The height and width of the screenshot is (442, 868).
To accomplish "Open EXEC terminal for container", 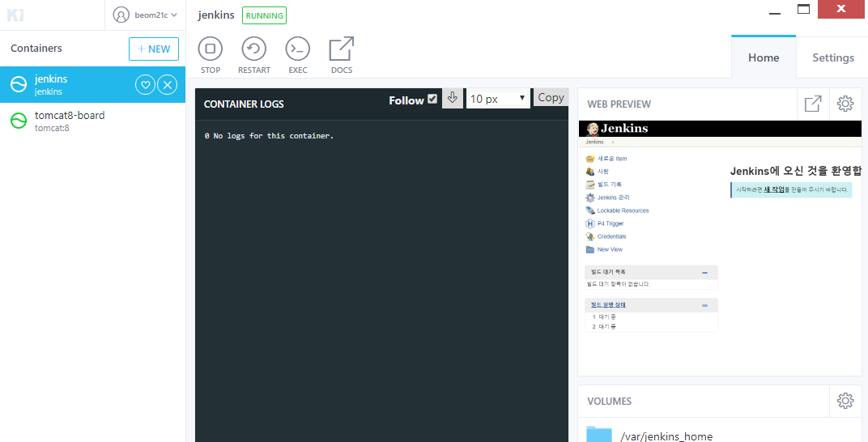I will [x=298, y=55].
